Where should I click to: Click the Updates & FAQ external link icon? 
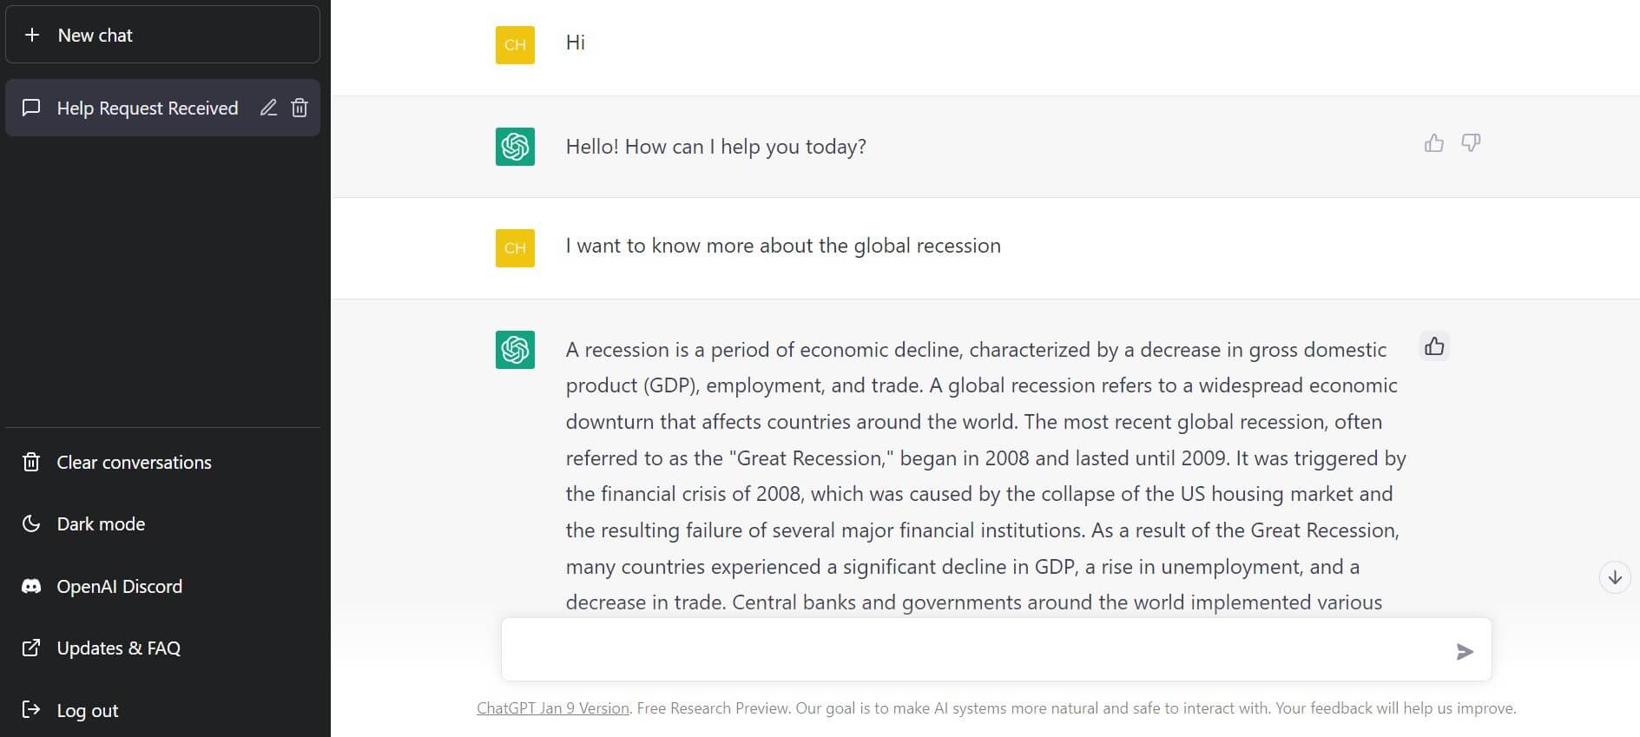tap(31, 648)
